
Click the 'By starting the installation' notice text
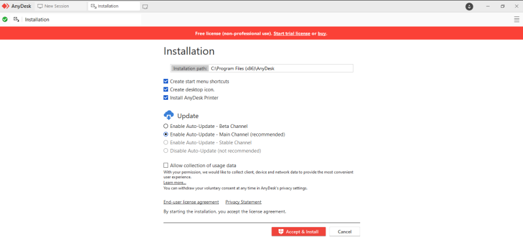225,211
